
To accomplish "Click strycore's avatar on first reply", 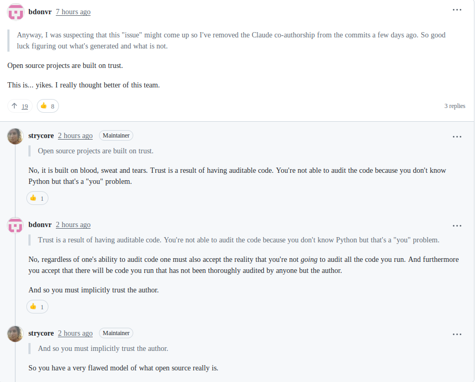I will [x=15, y=136].
